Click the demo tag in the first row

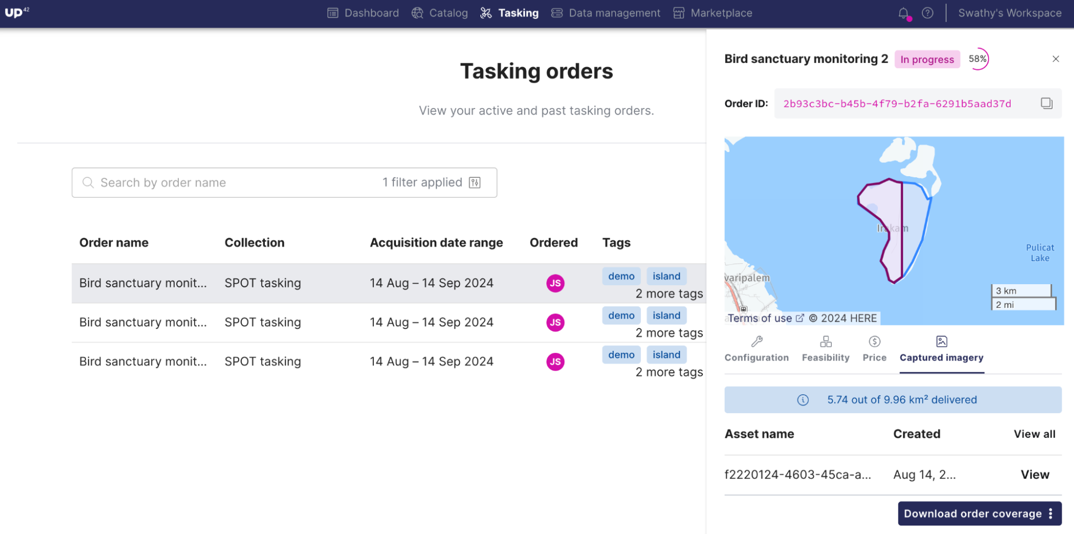621,276
